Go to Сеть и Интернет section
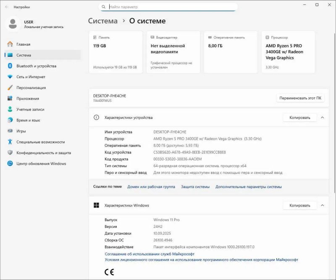Viewport: 336px width, 280px height. click(x=42, y=77)
